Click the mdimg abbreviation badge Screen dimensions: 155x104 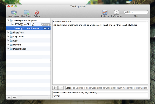[46, 24]
